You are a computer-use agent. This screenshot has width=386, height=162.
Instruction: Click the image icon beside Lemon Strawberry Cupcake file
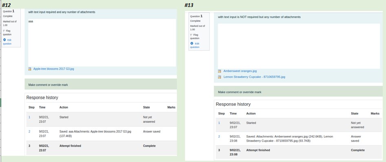point(219,77)
